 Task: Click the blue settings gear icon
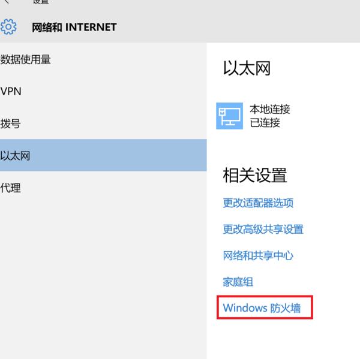[8, 27]
